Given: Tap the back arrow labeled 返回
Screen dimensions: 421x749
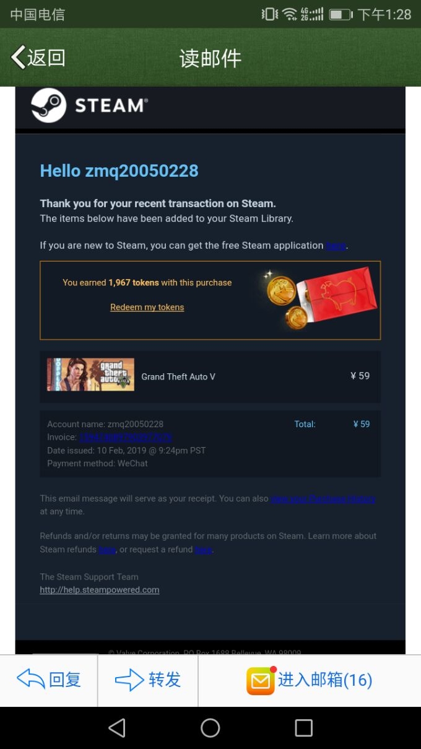Looking at the screenshot, I should point(38,58).
